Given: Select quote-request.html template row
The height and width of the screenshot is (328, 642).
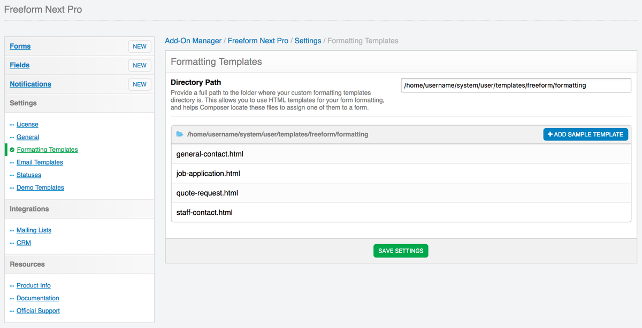Looking at the screenshot, I should (401, 193).
